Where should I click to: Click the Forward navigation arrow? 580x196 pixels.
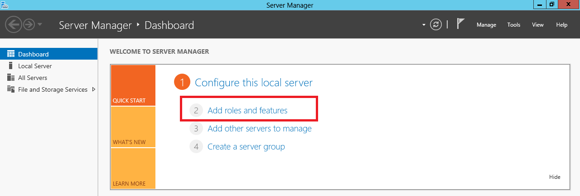[29, 24]
